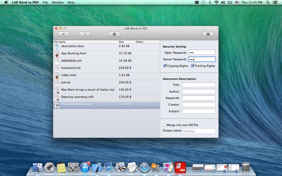Click the minus button to remove file
The width and height of the screenshot is (282, 176).
pyautogui.click(x=85, y=34)
